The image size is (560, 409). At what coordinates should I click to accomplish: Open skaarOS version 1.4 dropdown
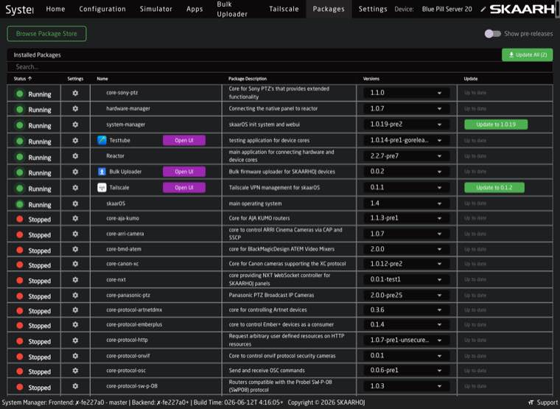point(406,203)
